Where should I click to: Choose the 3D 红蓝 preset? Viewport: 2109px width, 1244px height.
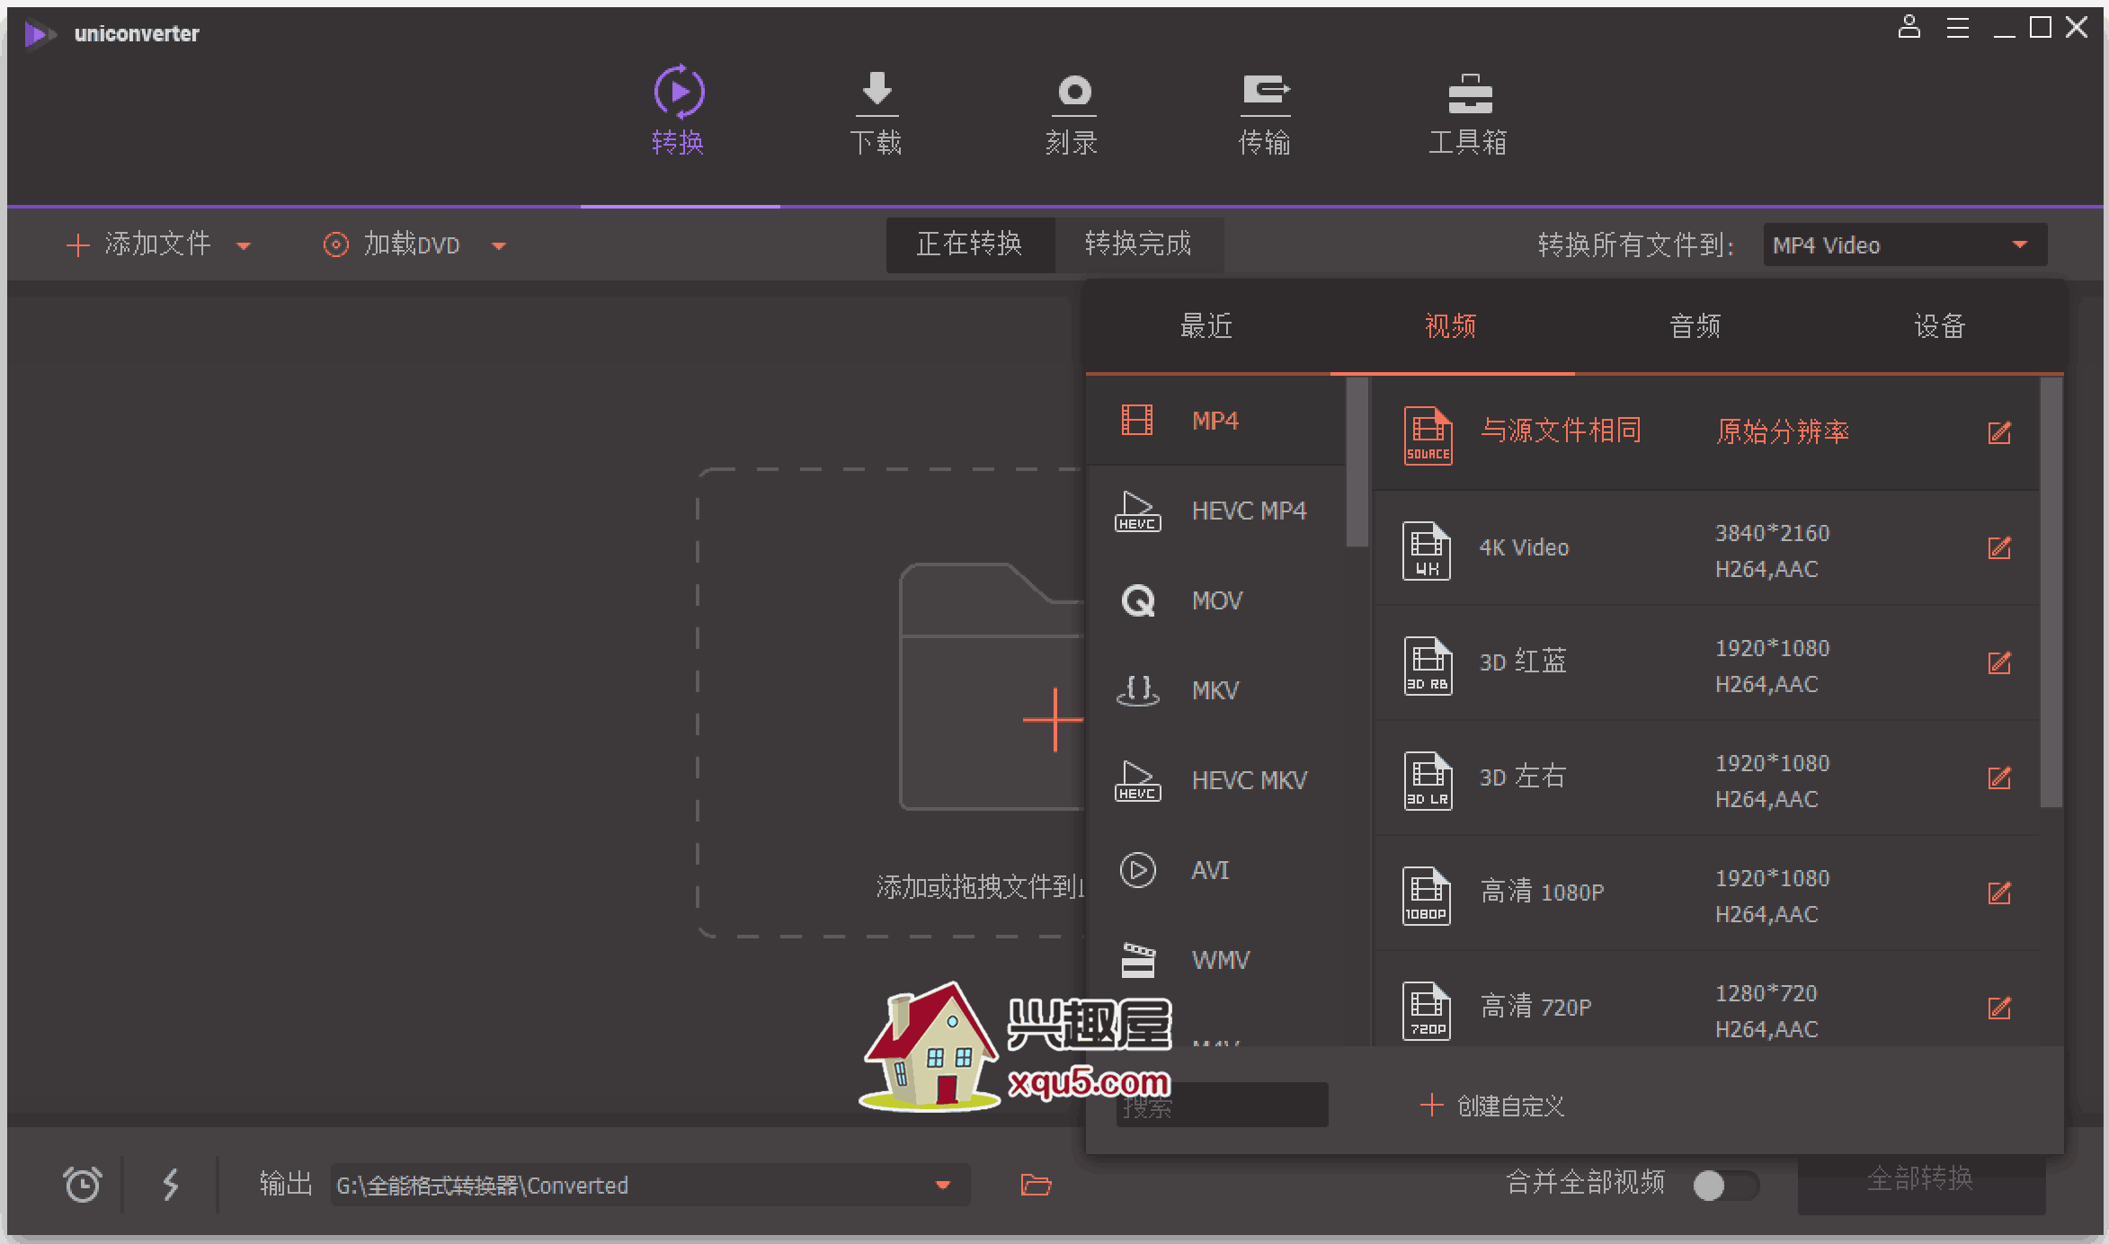click(x=1706, y=664)
